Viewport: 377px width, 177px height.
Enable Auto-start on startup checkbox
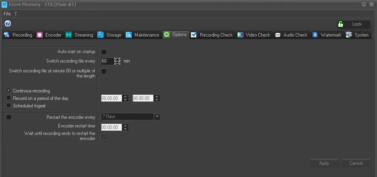click(x=104, y=52)
